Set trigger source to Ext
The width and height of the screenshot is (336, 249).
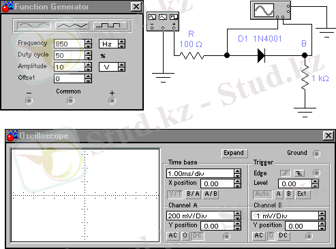(x=303, y=194)
